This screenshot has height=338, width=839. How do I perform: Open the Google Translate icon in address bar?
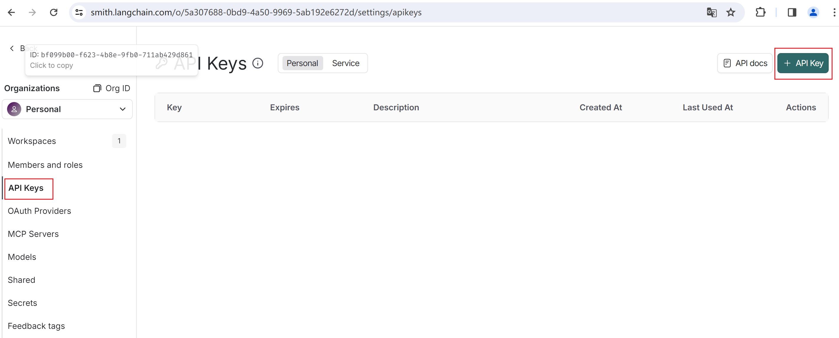tap(711, 12)
